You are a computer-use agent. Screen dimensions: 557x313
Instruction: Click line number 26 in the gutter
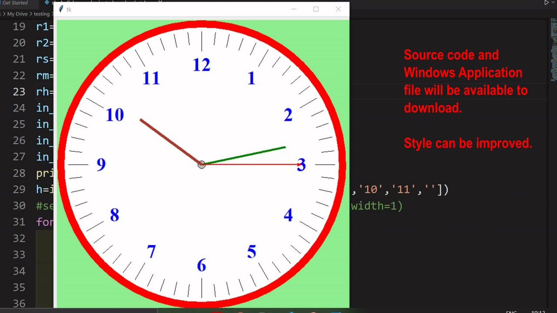[19, 141]
